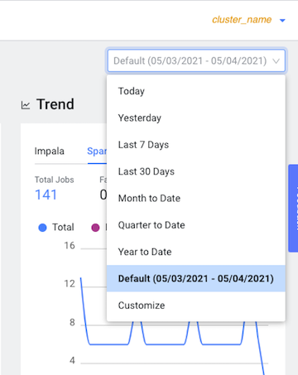298x375 pixels.
Task: Open the blue side panel tab
Action: tap(293, 209)
